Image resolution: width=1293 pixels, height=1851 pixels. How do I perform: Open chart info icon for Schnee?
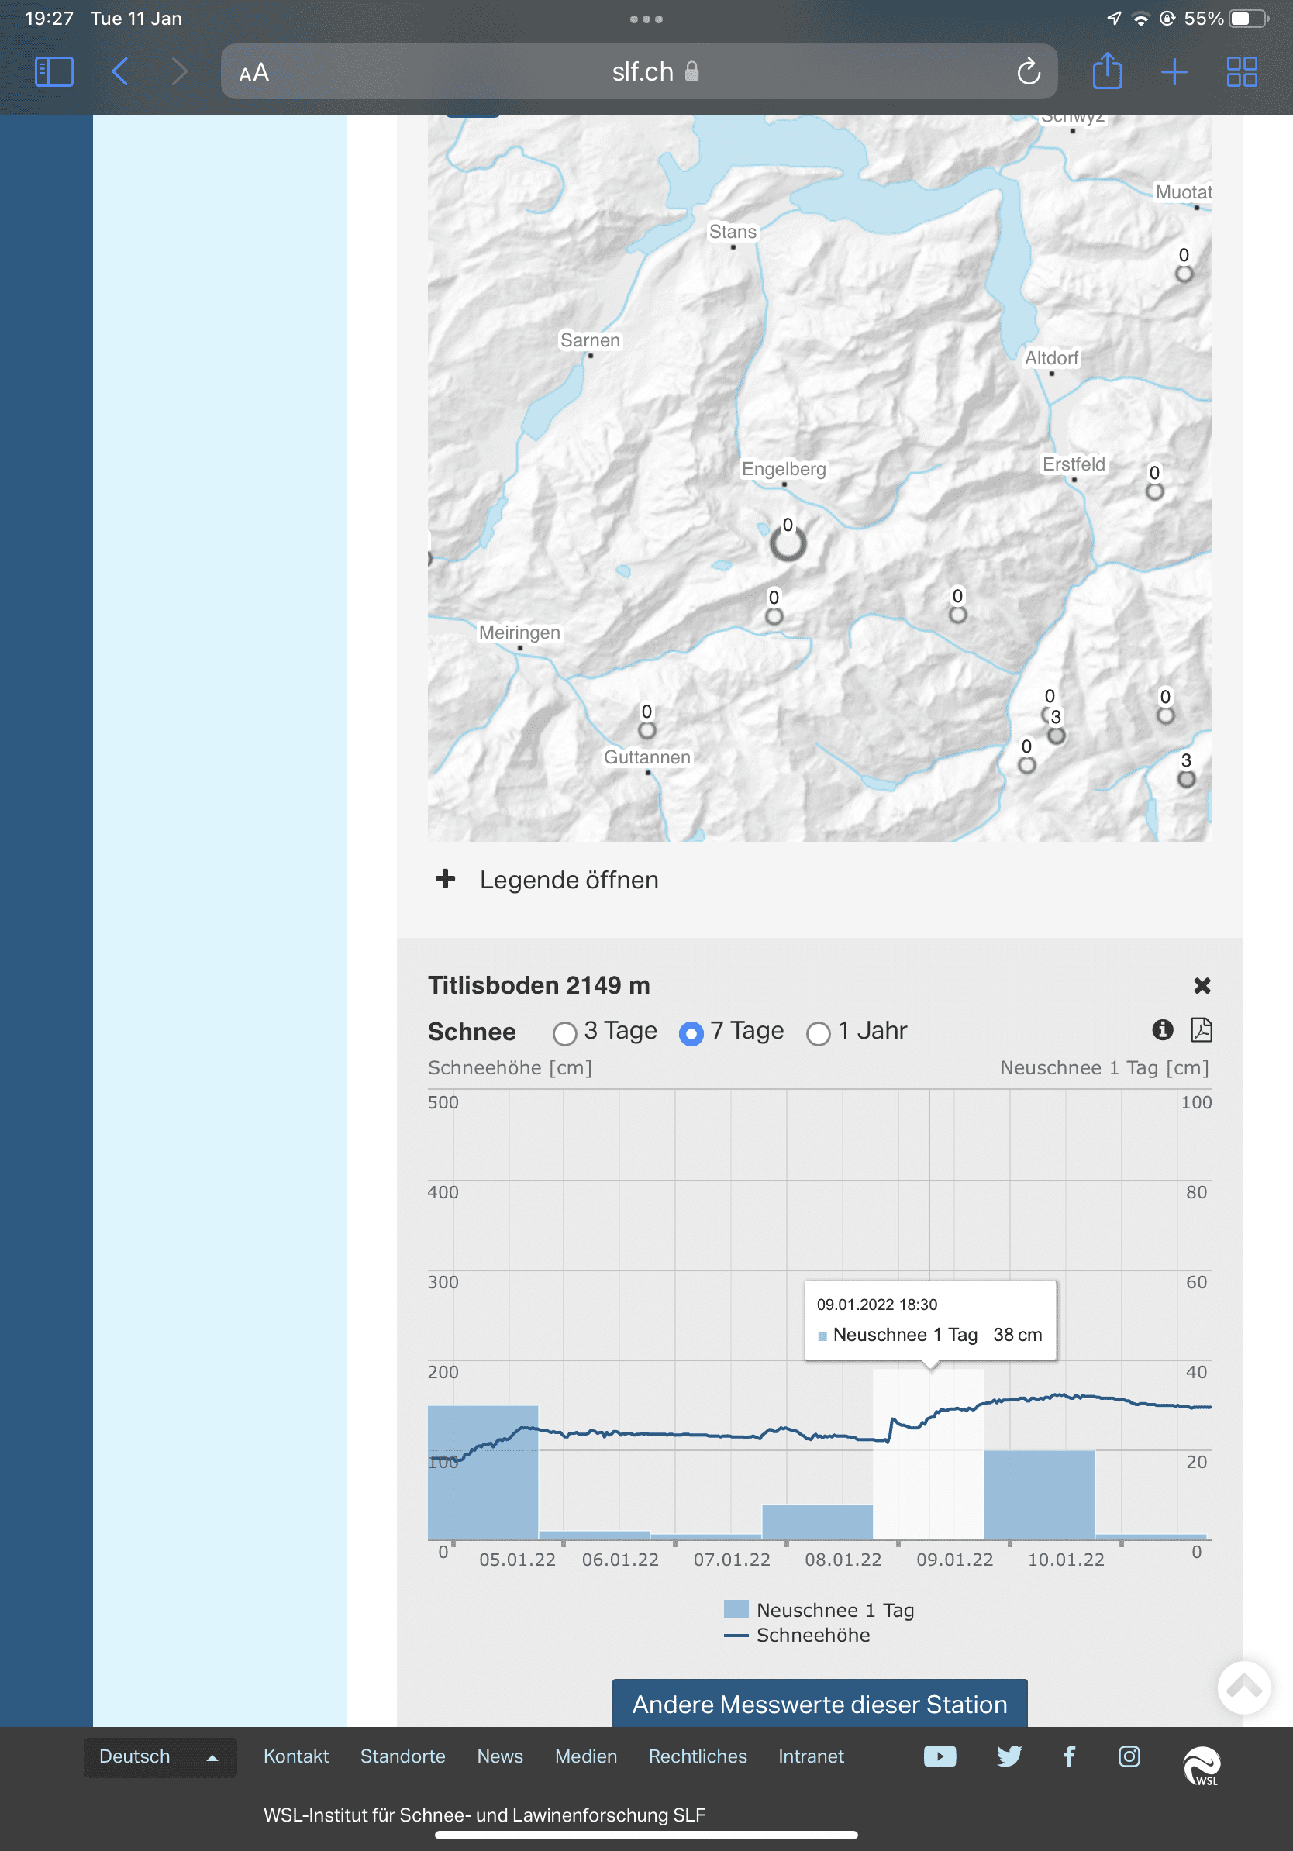click(x=1161, y=1029)
